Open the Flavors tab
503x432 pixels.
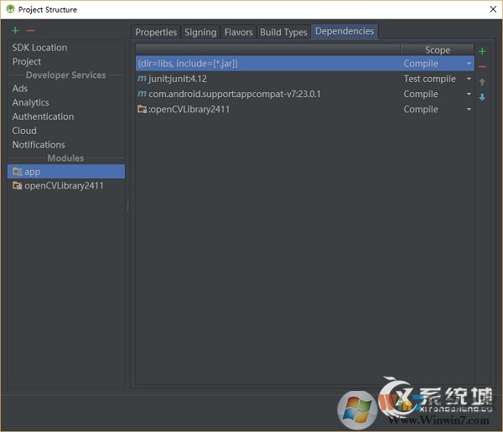238,33
